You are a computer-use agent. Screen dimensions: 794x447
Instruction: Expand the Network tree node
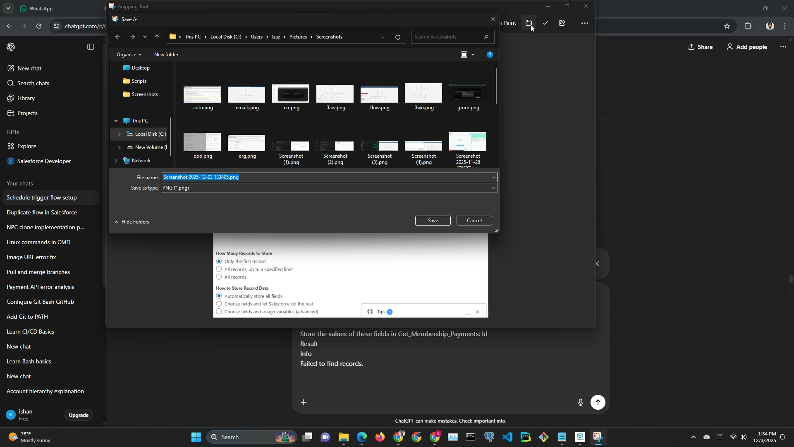[x=116, y=161]
